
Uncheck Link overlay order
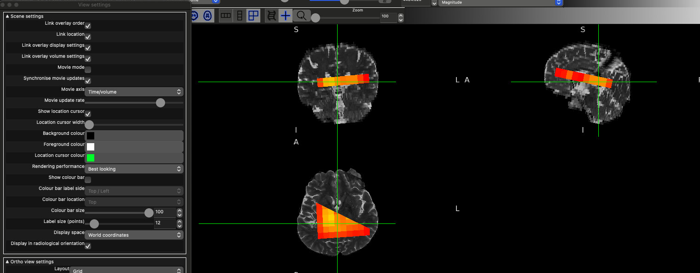pos(88,26)
